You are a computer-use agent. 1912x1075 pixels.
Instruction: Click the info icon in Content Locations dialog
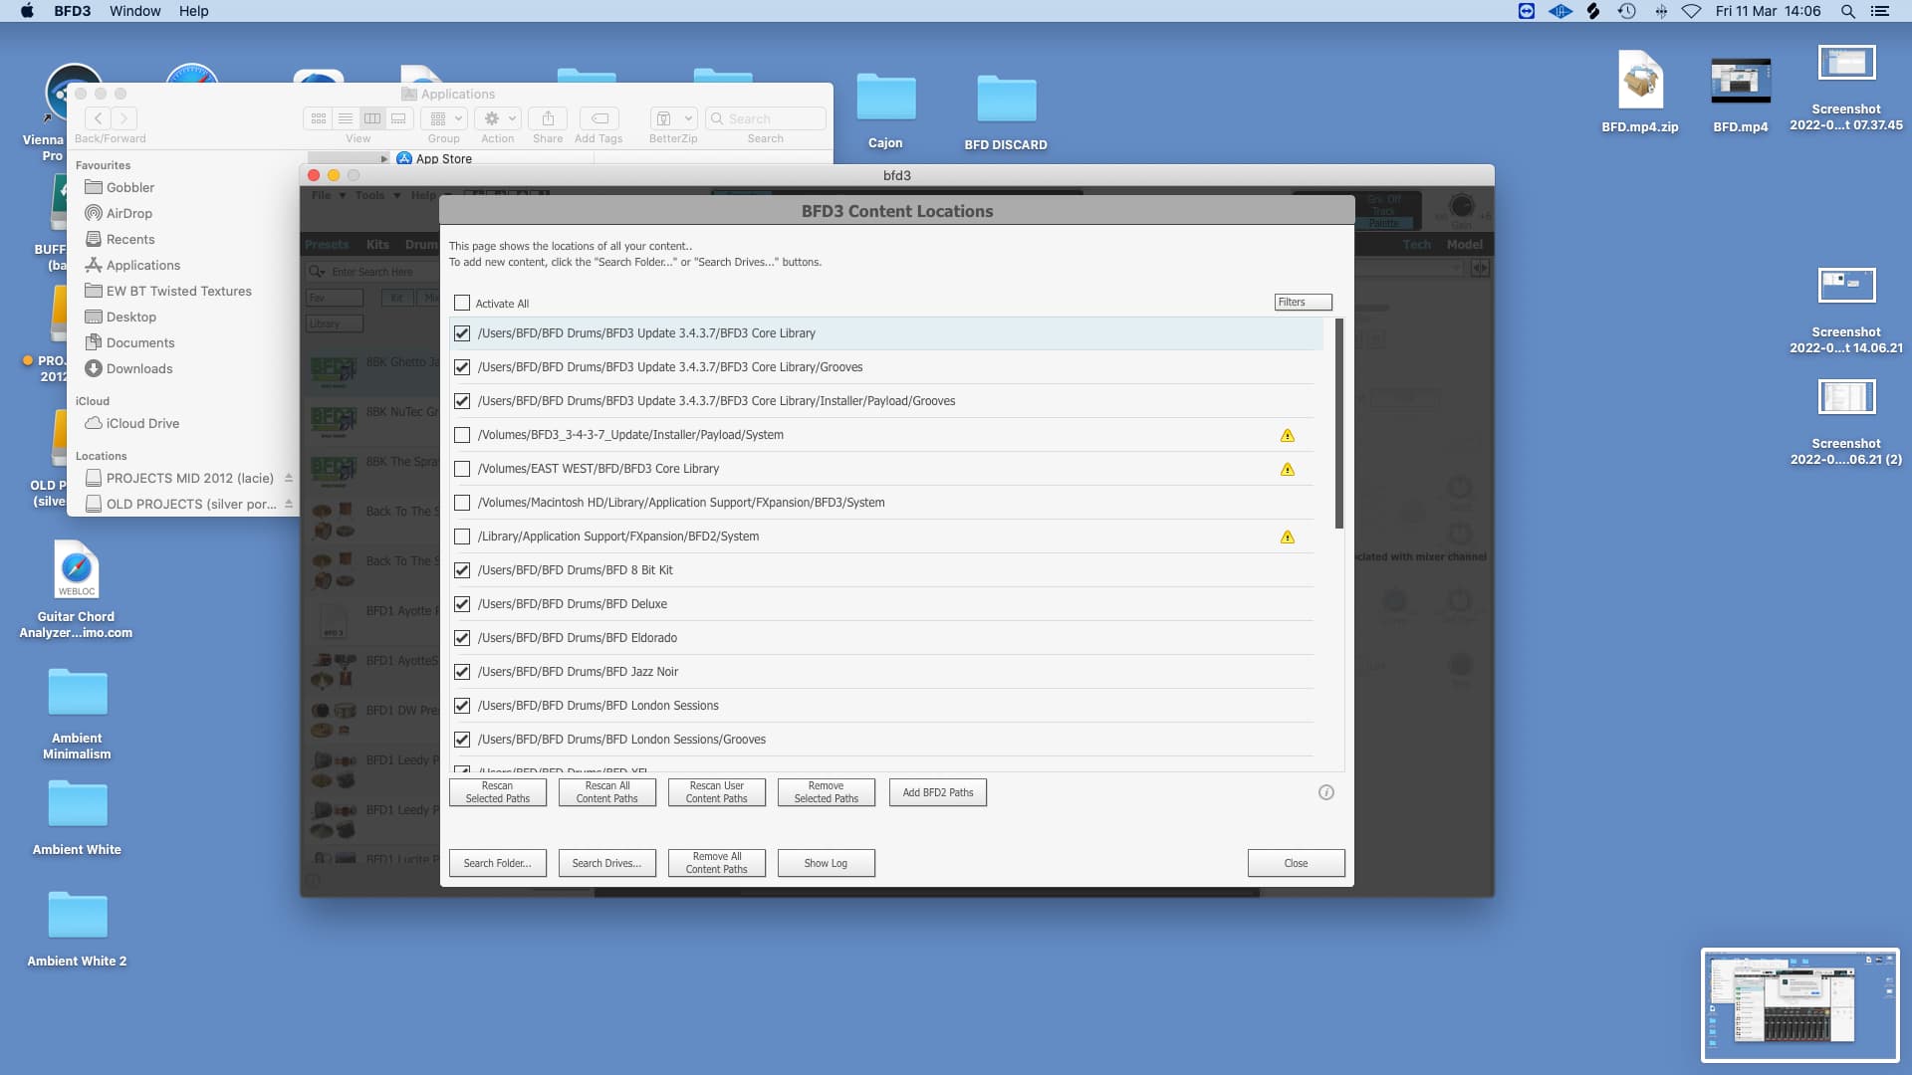pyautogui.click(x=1325, y=792)
